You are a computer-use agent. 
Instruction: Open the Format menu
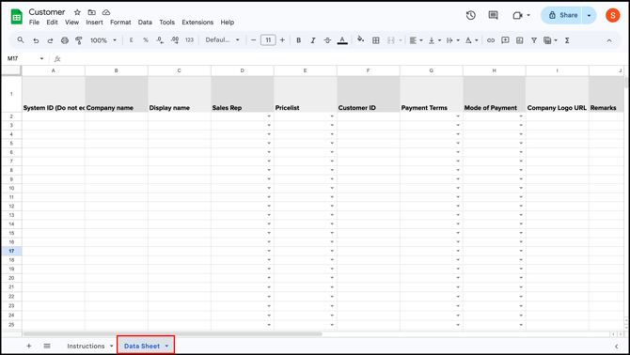coord(120,22)
